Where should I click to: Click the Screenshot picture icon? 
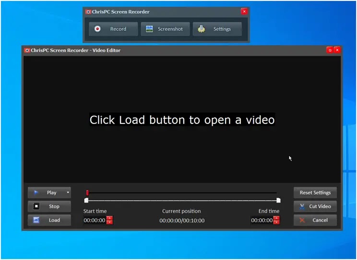coord(149,29)
